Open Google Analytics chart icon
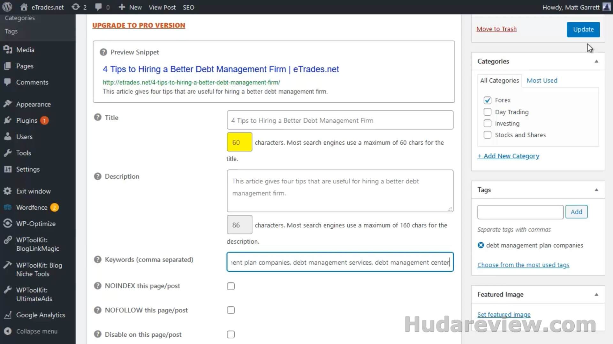 8,315
